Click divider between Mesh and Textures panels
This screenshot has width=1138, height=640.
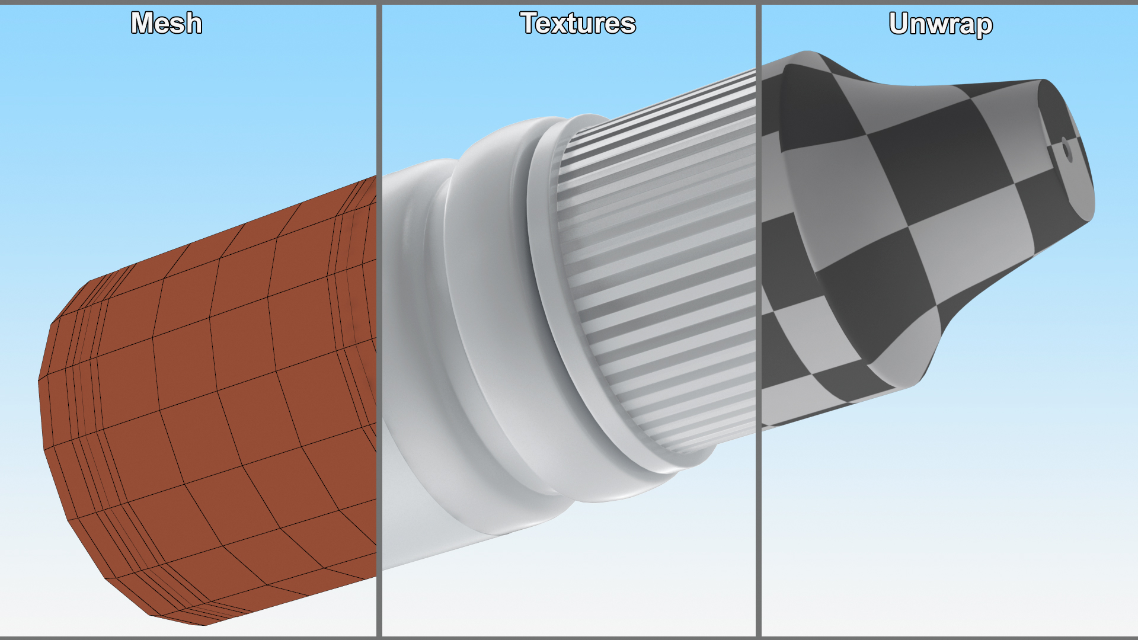pos(379,320)
